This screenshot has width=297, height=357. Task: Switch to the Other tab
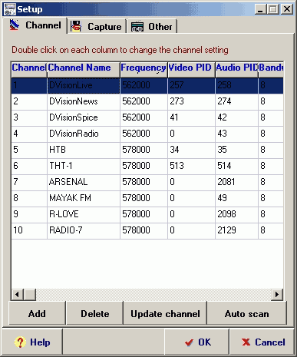[x=152, y=27]
